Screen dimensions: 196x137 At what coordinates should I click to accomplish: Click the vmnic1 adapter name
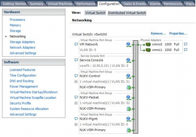point(157,50)
